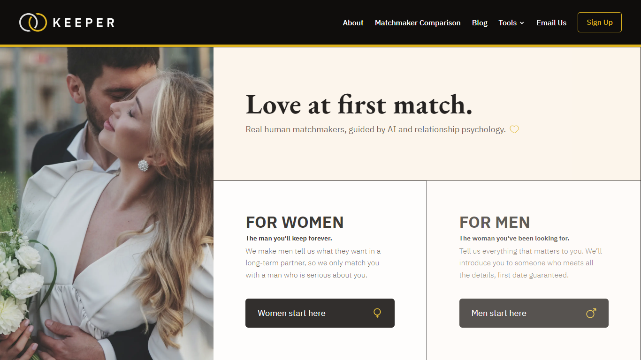Click the male symbol icon on the men's button
Viewport: 641px width, 360px height.
click(591, 313)
